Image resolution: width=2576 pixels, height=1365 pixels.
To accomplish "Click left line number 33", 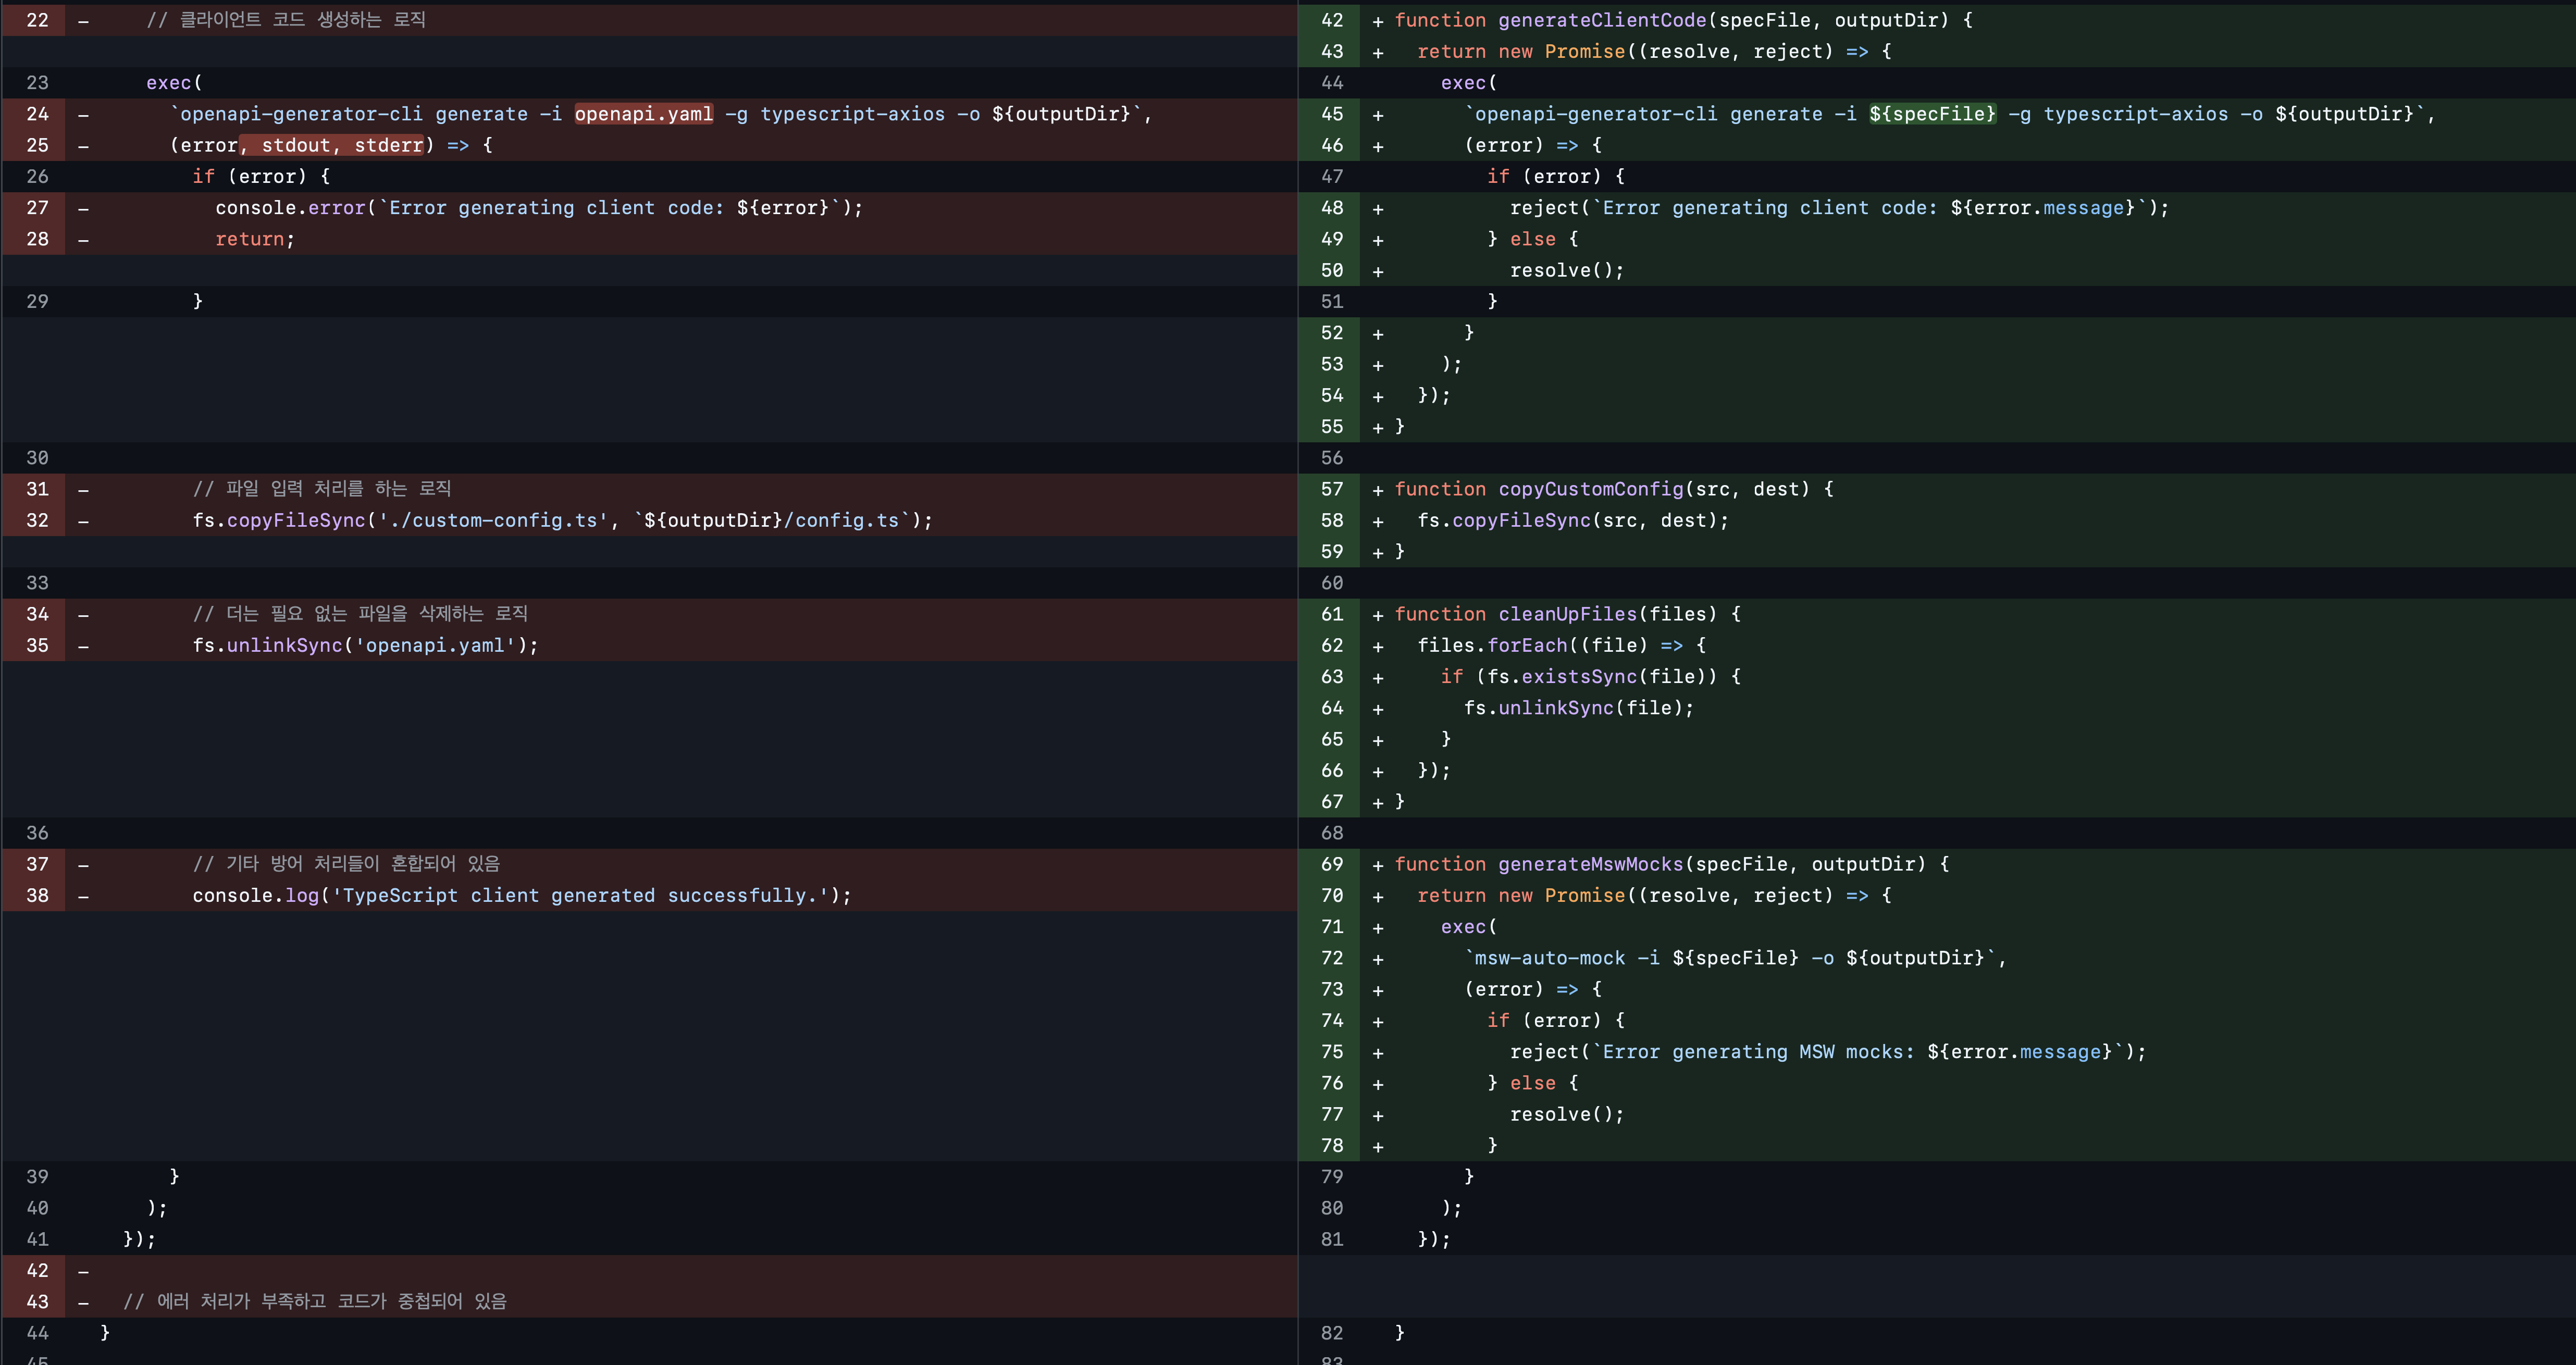I will click(37, 583).
